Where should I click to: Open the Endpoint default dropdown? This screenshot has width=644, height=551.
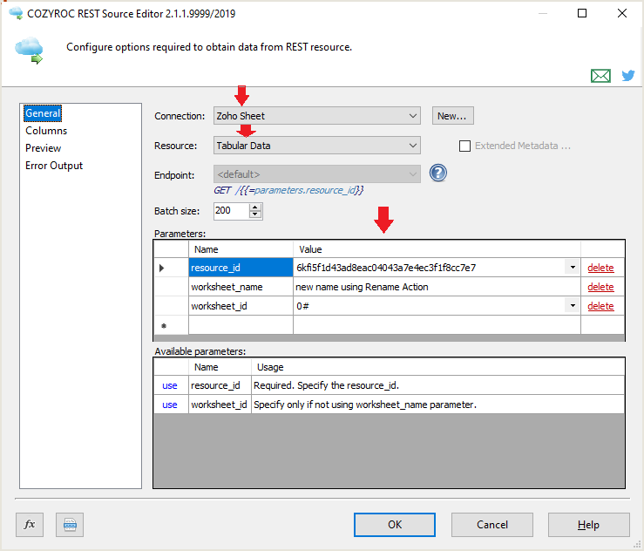pyautogui.click(x=317, y=174)
